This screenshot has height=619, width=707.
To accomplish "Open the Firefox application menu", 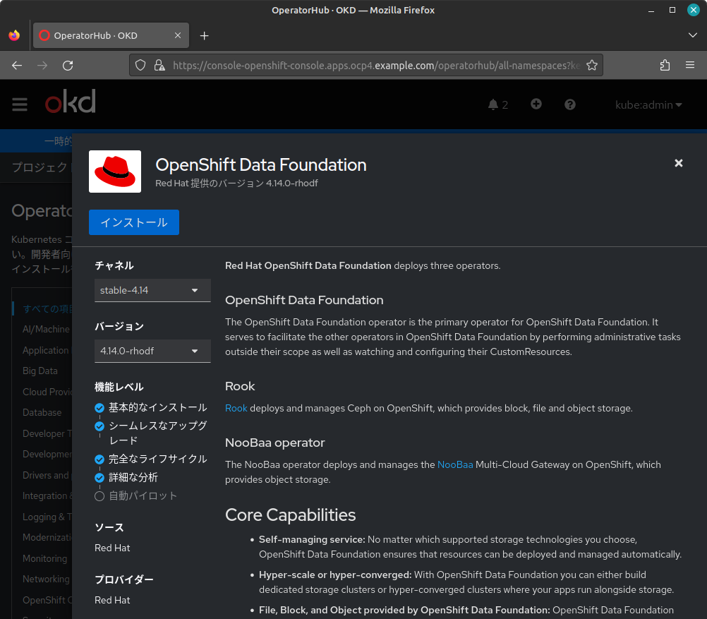I will [690, 65].
